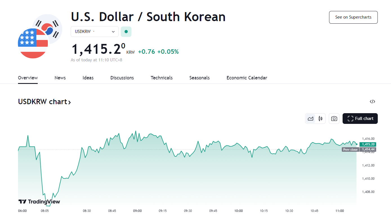Switch to candlestick chart style
This screenshot has height=221, width=391.
[x=320, y=119]
